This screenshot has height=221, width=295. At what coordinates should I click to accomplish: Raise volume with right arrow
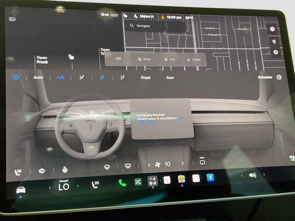click(264, 174)
